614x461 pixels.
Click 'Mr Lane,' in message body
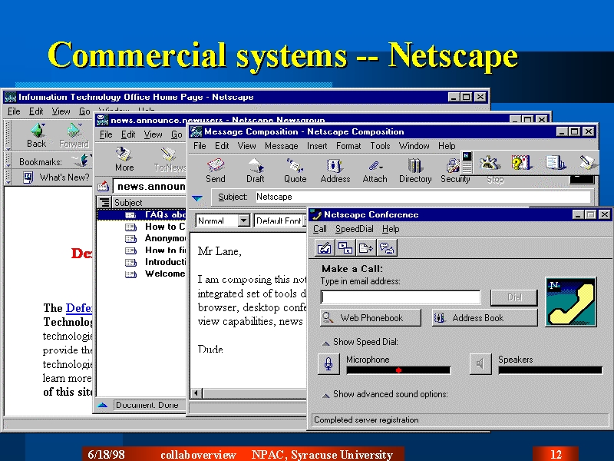click(x=220, y=251)
